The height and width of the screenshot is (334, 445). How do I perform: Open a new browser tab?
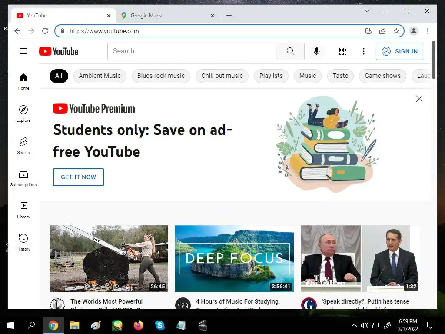(x=229, y=16)
